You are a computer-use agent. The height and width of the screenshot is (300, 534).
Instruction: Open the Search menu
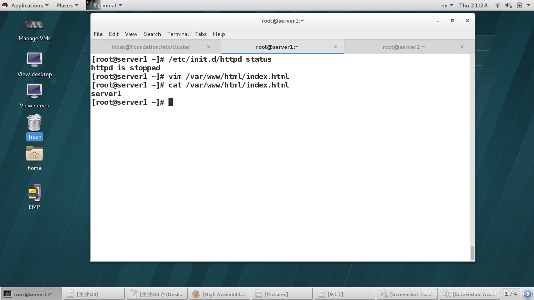[x=152, y=34]
